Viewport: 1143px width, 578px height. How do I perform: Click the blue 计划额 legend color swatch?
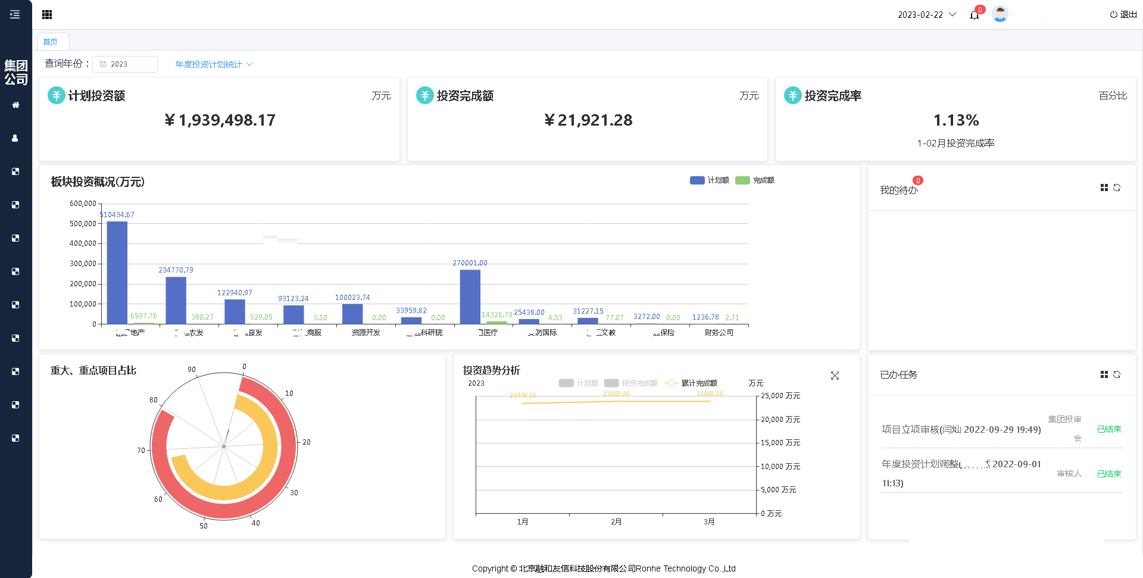(697, 180)
